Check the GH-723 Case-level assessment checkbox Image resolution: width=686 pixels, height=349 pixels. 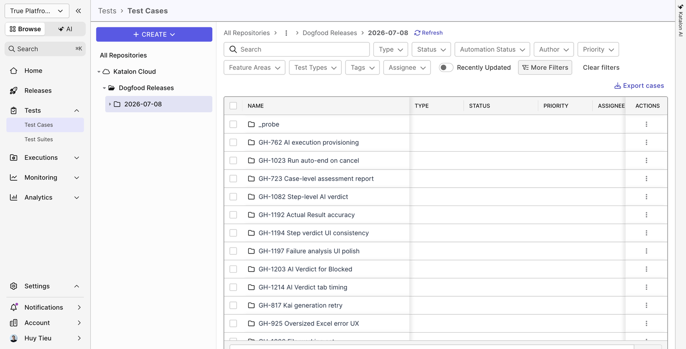coord(233,179)
